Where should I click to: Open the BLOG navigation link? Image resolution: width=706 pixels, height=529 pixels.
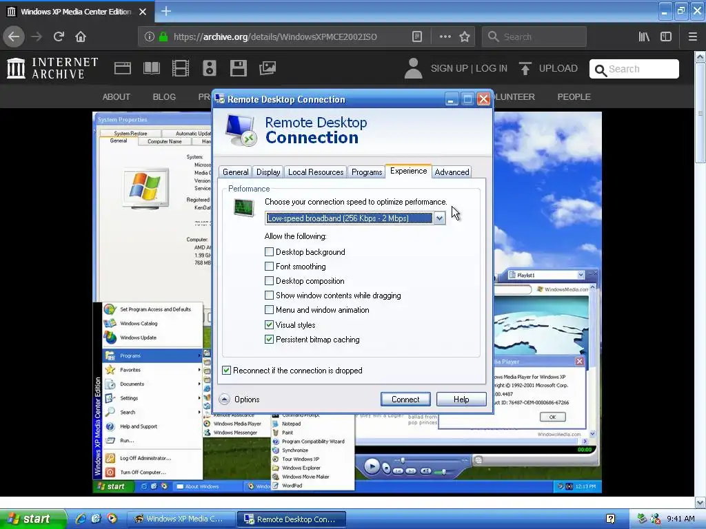pos(164,96)
